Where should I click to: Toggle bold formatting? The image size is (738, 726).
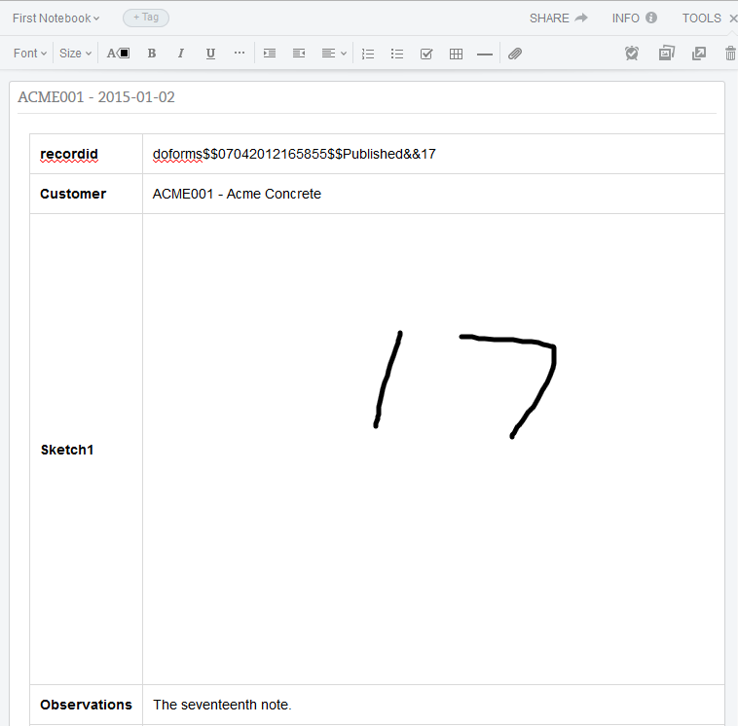152,54
